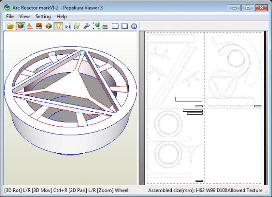This screenshot has height=197, width=272.
Task: Open settings with the wrench icon
Action: 86,26
